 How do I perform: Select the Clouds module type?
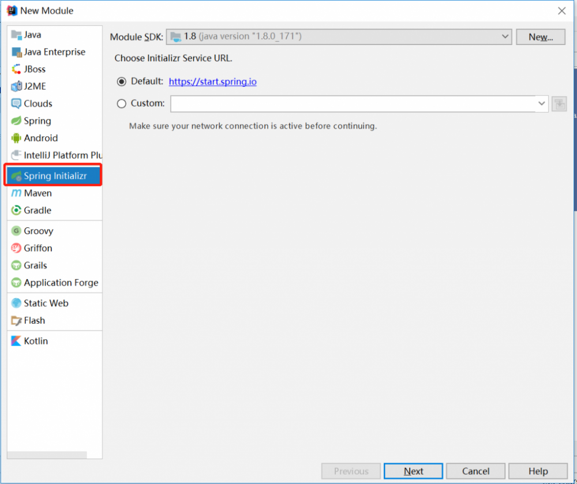coord(18,104)
